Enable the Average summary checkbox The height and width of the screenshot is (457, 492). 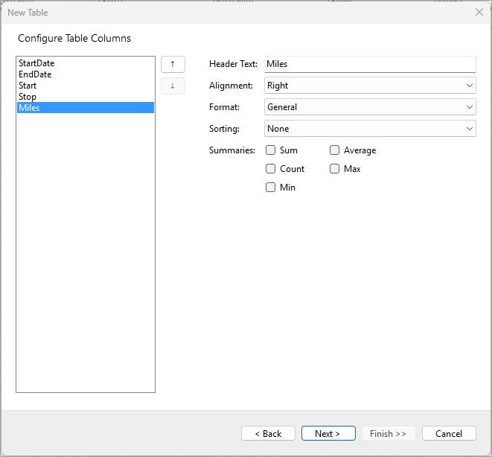click(x=334, y=150)
